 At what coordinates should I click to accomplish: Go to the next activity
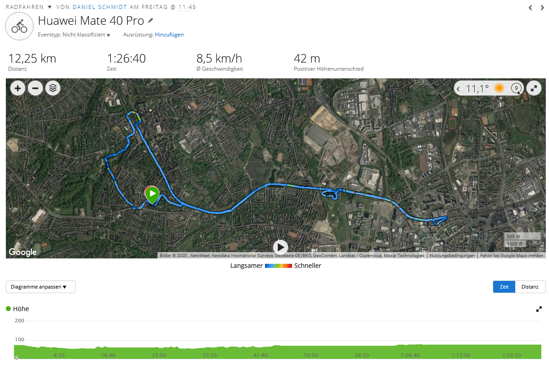coord(542,8)
